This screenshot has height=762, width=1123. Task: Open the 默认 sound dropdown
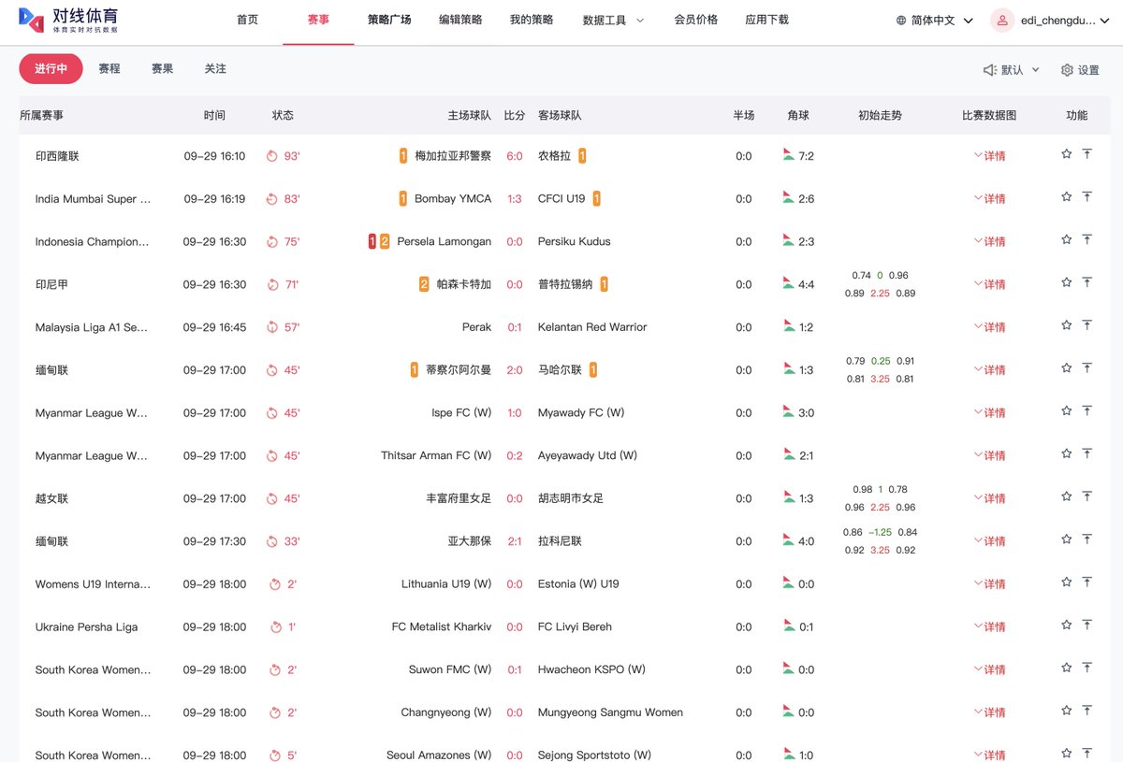coord(1012,70)
